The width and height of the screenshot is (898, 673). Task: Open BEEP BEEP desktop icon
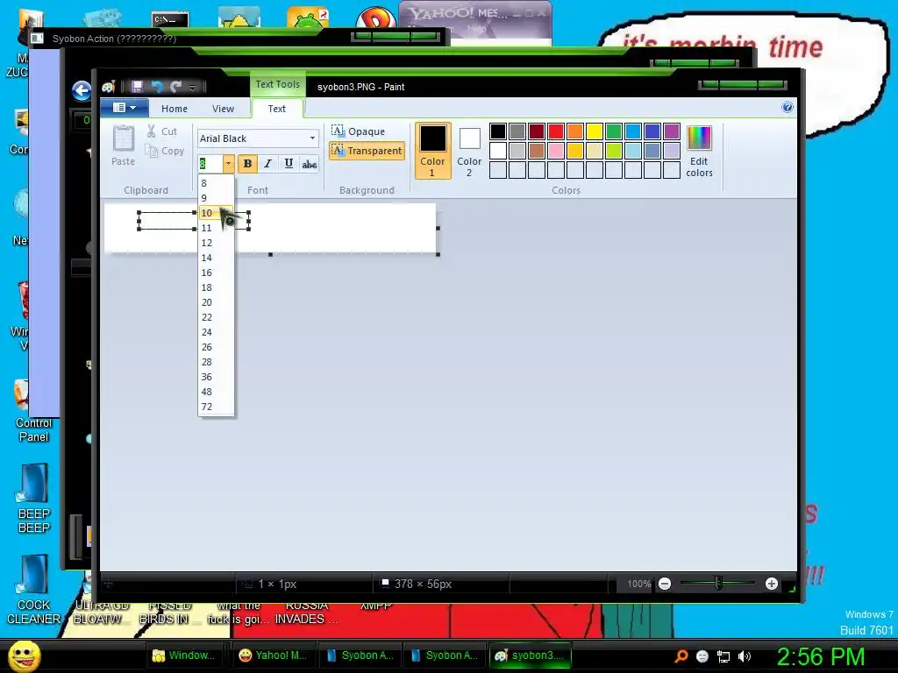pos(33,499)
